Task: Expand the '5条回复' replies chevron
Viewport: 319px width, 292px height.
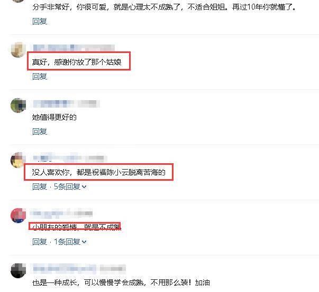Action: pos(84,187)
